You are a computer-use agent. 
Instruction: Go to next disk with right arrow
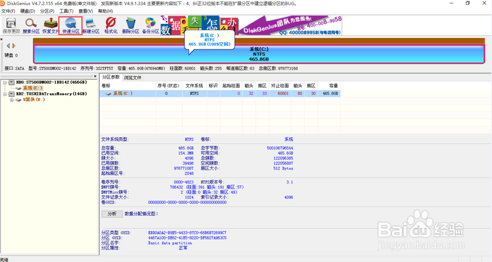coord(13,46)
